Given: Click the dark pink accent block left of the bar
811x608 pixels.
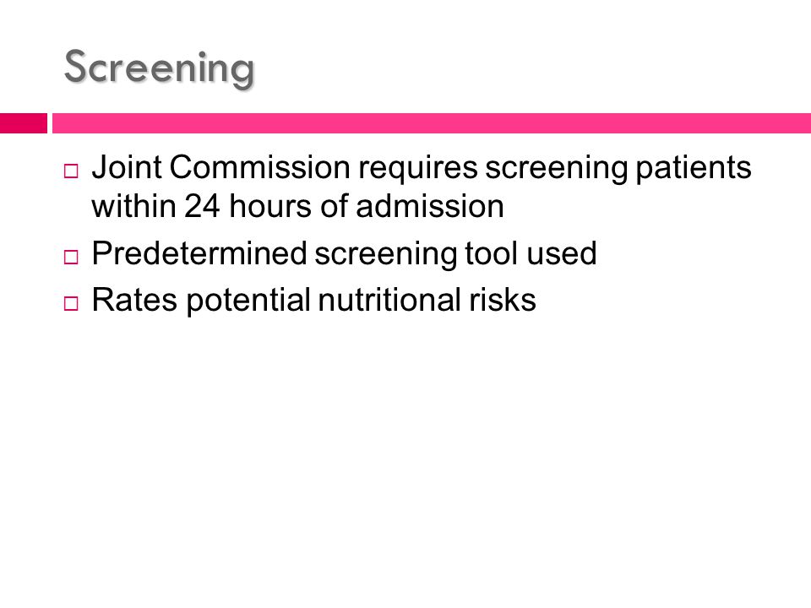Looking at the screenshot, I should point(24,123).
